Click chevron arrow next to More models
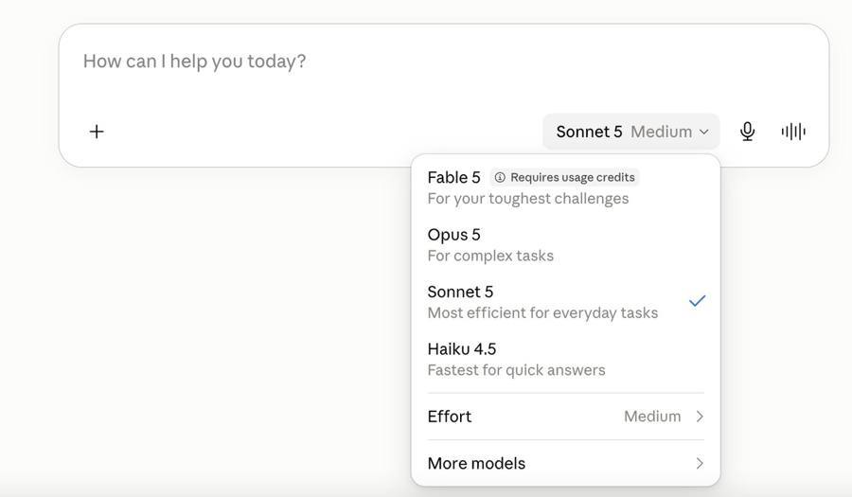 point(700,463)
